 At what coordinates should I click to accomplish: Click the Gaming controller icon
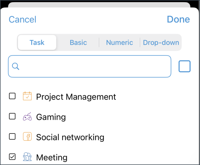(x=27, y=116)
